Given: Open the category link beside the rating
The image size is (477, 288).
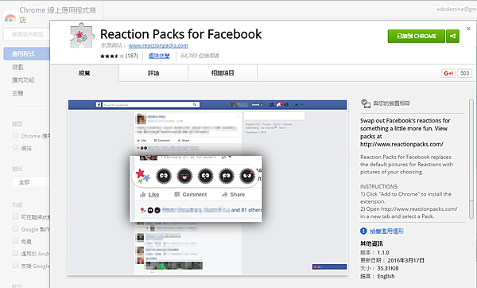Looking at the screenshot, I should (159, 56).
